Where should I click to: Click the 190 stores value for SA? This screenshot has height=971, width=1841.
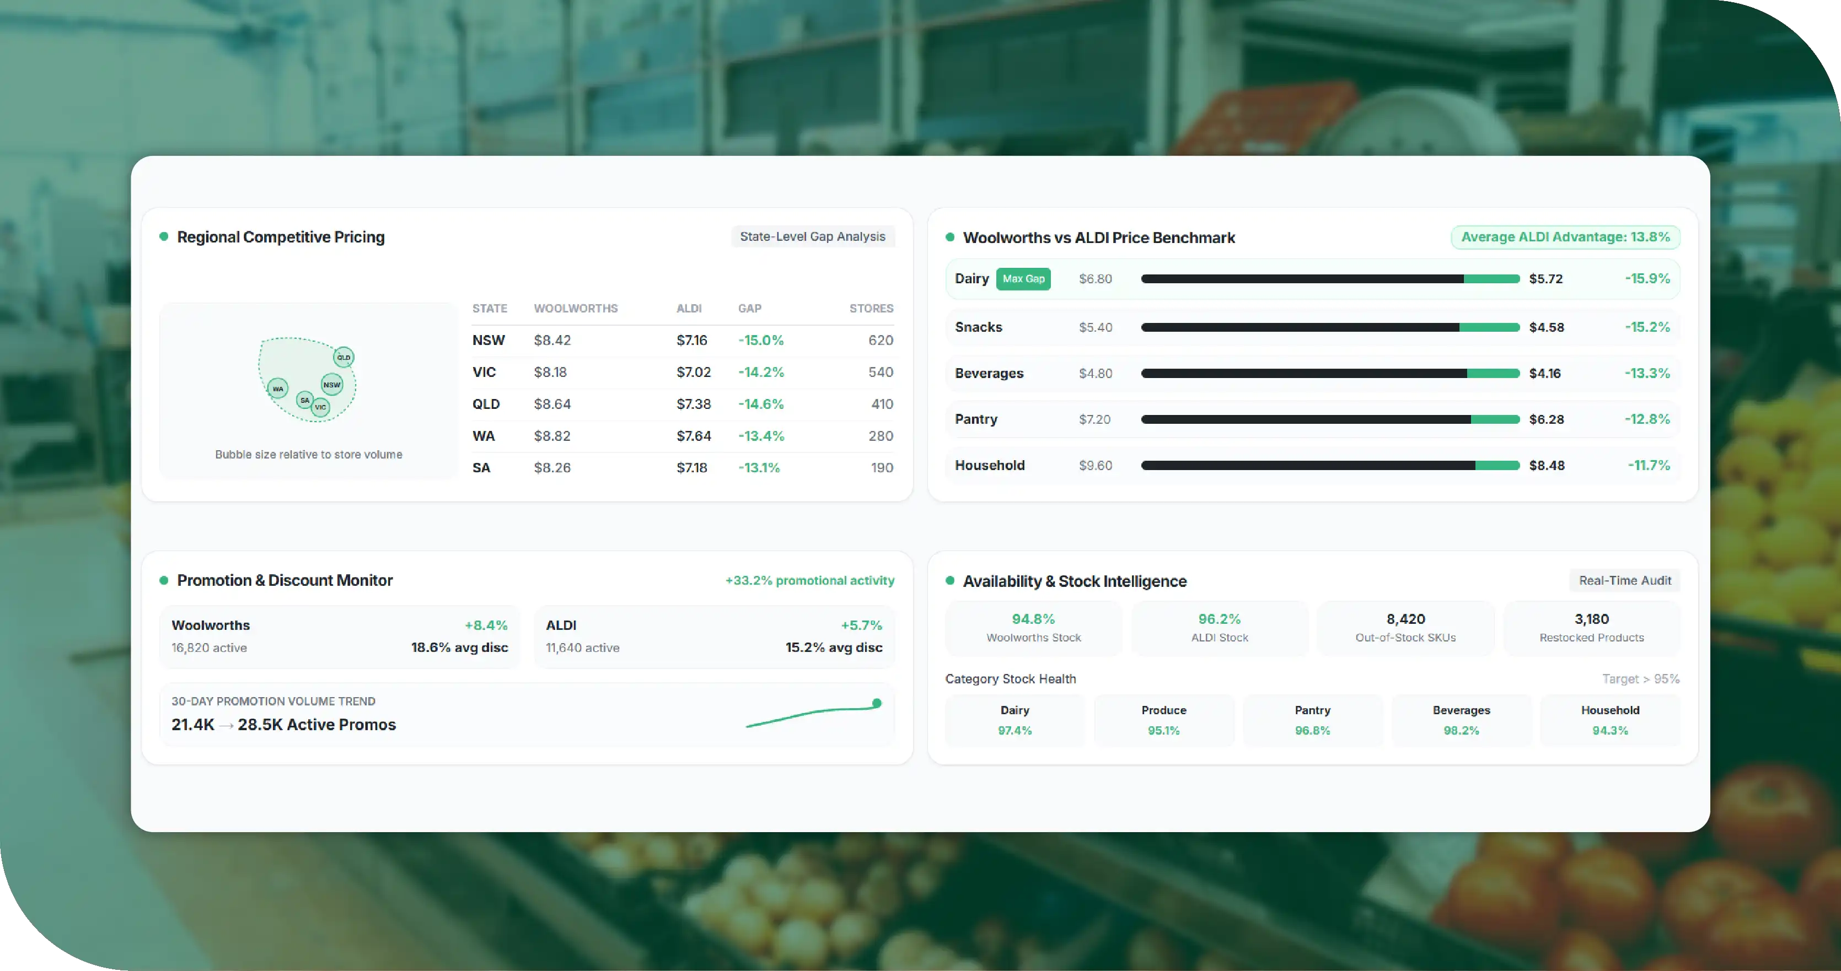click(882, 468)
